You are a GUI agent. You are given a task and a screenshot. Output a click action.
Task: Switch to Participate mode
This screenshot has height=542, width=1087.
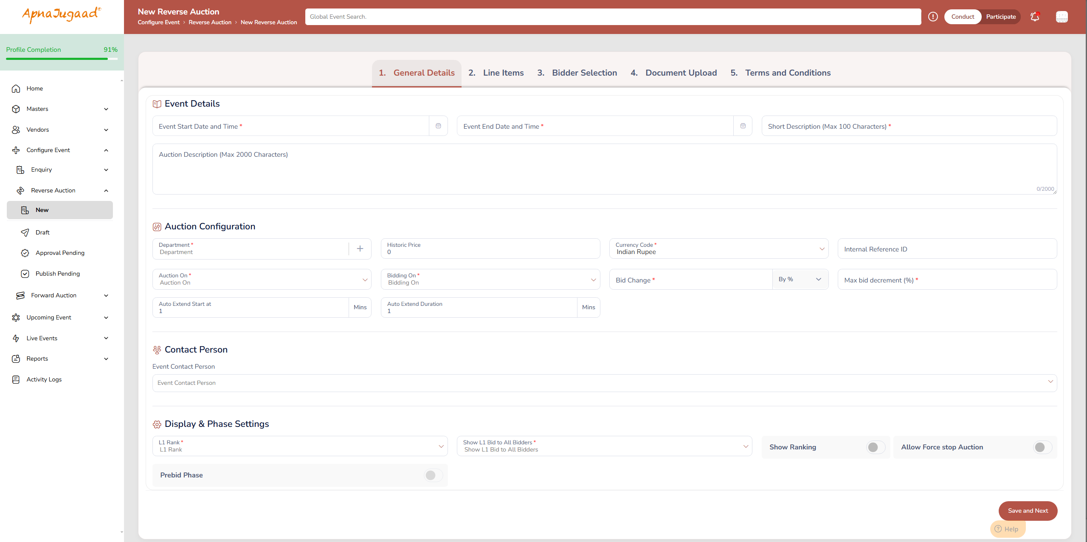coord(1001,17)
